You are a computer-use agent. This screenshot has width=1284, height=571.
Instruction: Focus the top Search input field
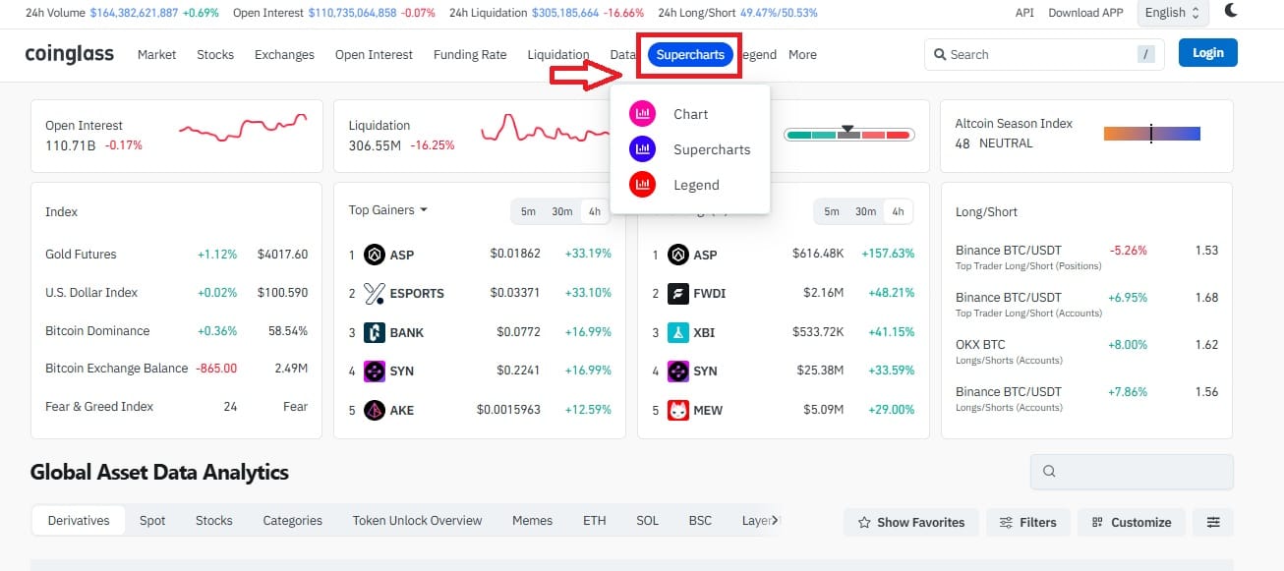[x=1044, y=55]
